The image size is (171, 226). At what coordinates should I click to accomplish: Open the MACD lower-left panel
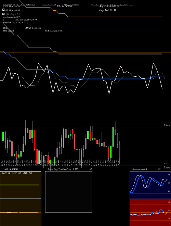(x=21, y=212)
